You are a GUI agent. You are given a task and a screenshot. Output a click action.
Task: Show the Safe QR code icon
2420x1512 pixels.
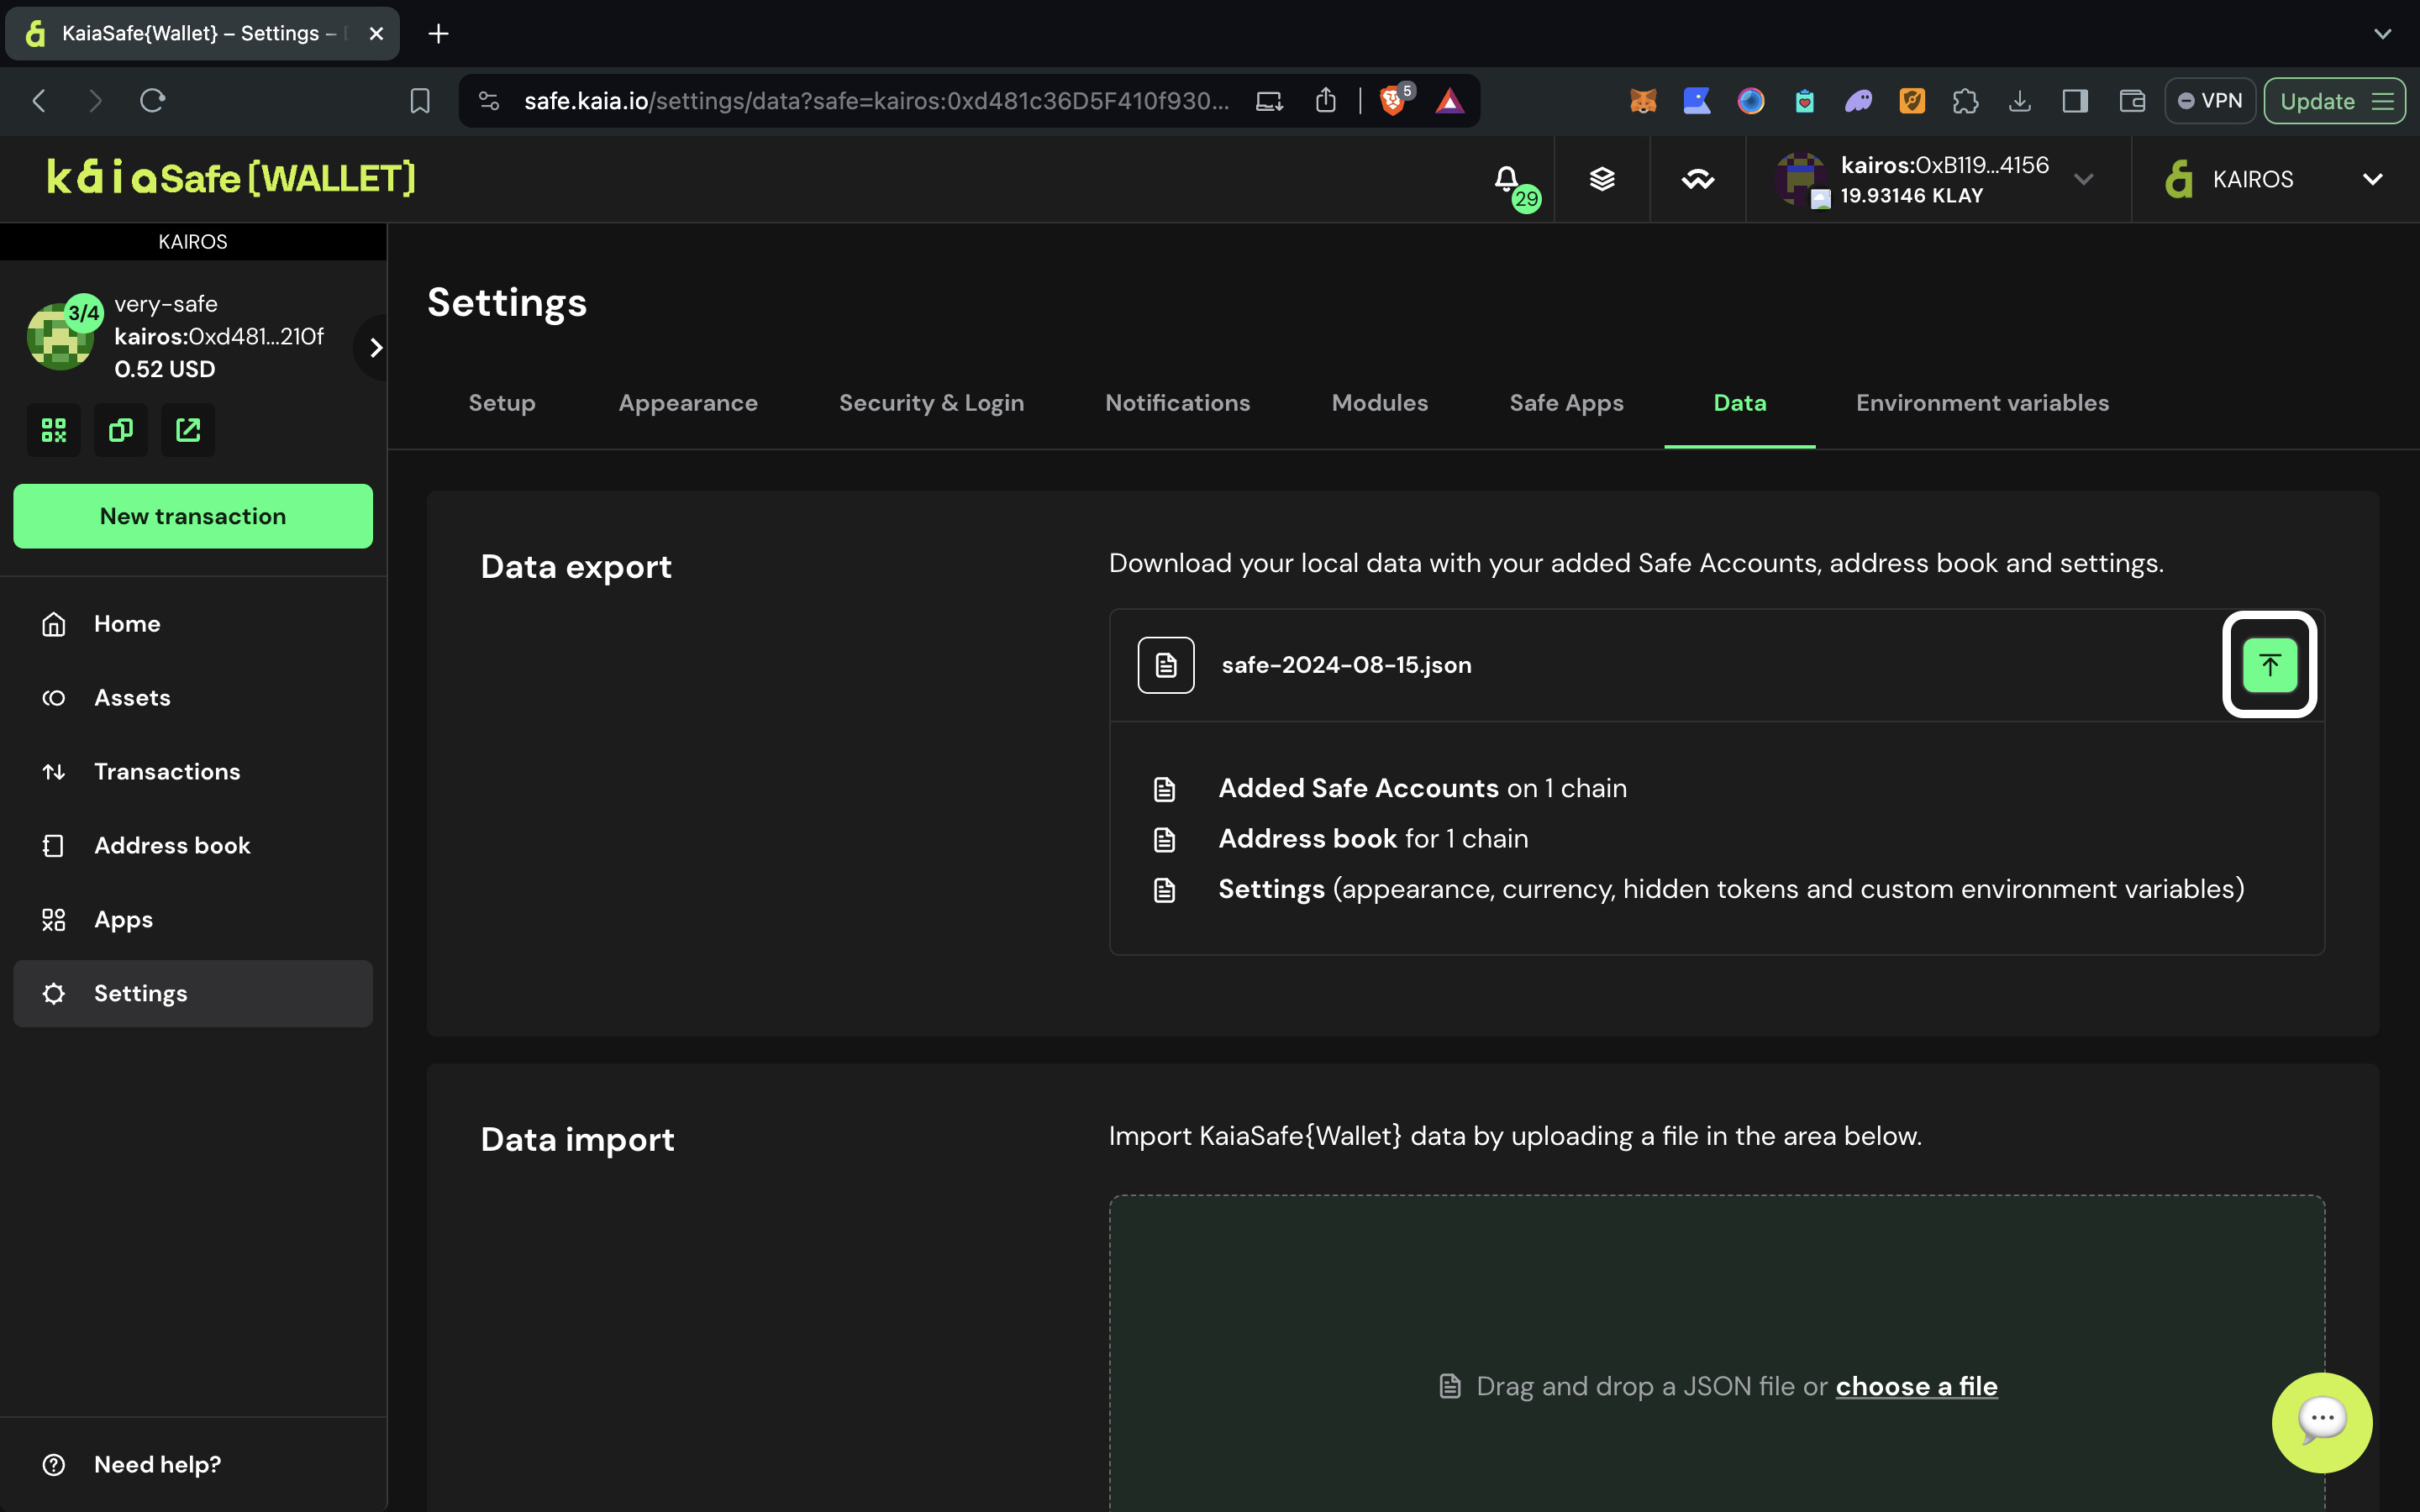click(54, 430)
